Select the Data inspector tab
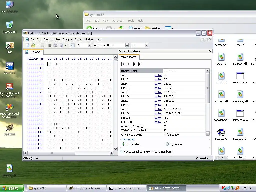Screen dimensions: 256x192 coord(129,57)
